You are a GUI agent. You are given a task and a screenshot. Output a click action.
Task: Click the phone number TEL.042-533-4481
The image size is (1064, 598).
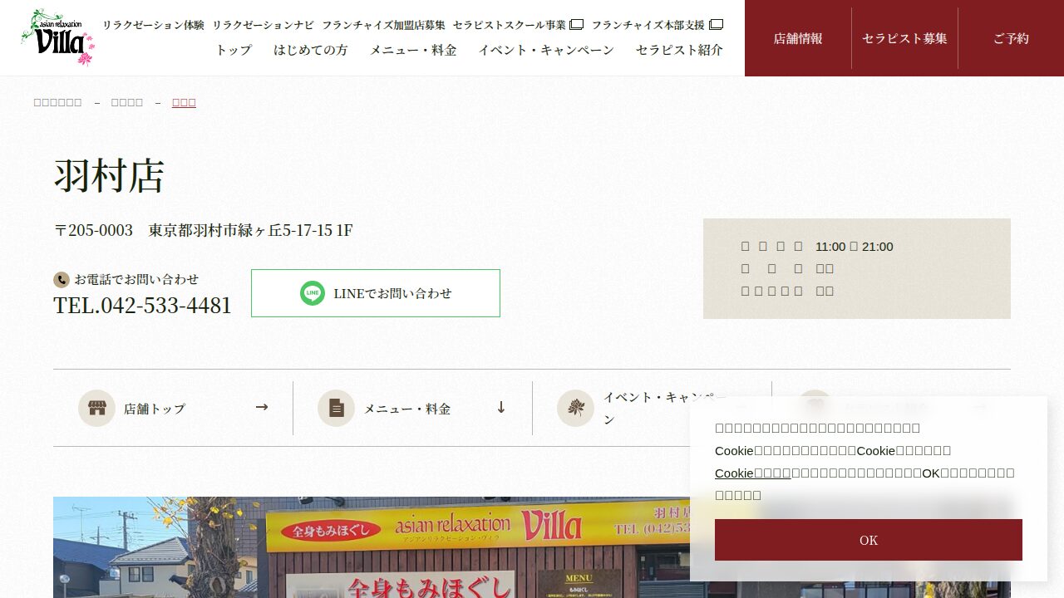click(x=142, y=306)
